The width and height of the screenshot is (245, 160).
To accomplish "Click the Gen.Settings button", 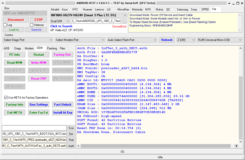I will [x=39, y=105].
